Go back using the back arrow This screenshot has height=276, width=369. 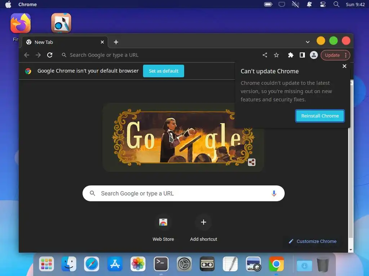[27, 55]
